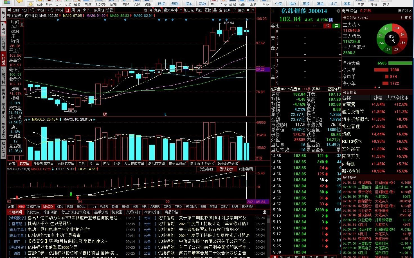Switch to the 日 daily period tab

[67, 10]
